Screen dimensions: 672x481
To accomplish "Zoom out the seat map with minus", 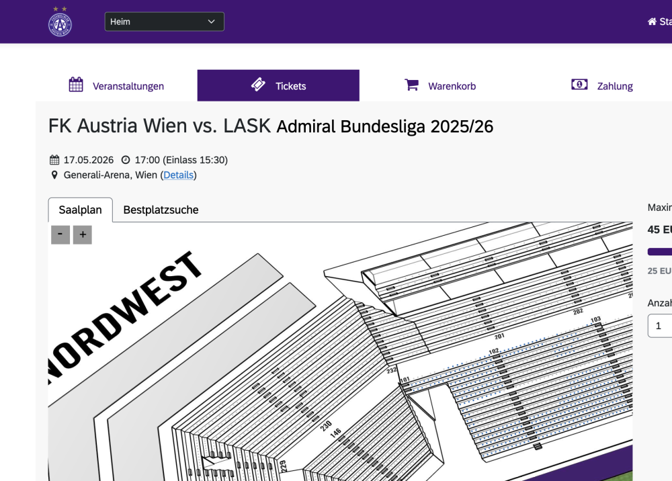I will pyautogui.click(x=60, y=234).
